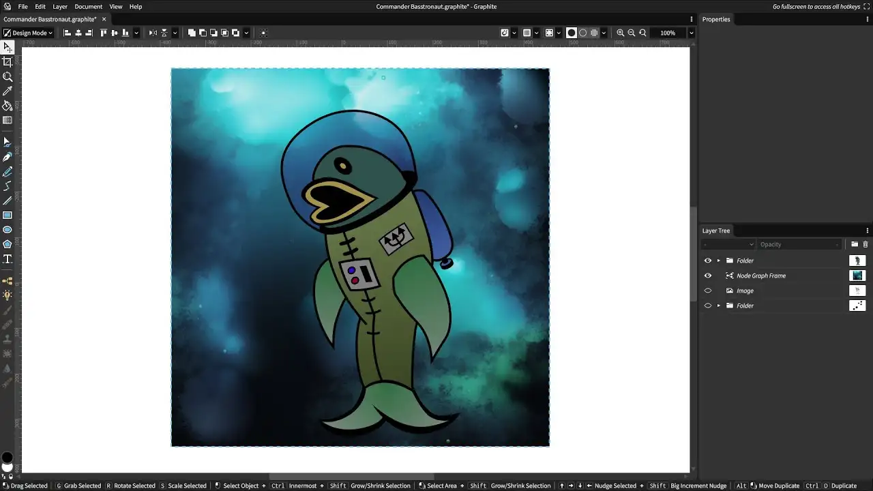Switch to the Properties panel tab
873x491 pixels.
[x=716, y=19]
